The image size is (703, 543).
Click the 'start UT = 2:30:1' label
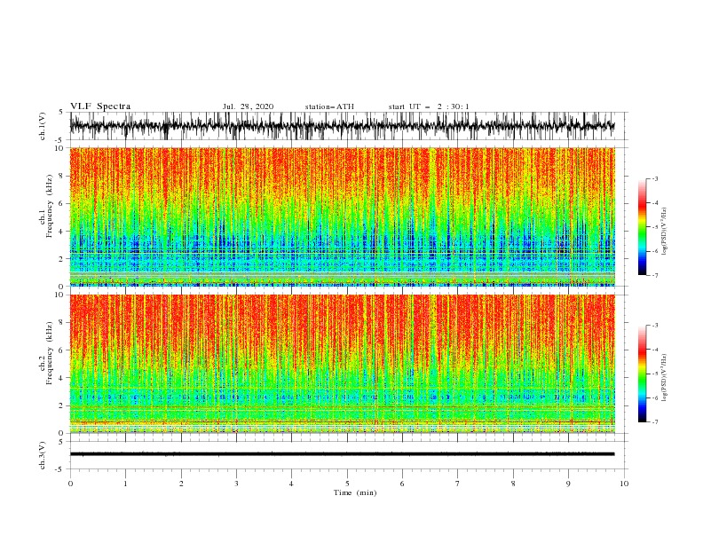(x=429, y=106)
